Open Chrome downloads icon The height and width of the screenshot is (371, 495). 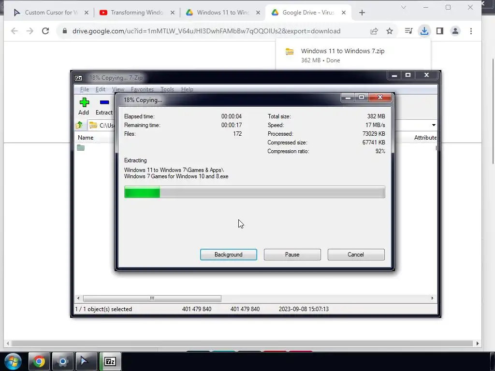tap(424, 31)
